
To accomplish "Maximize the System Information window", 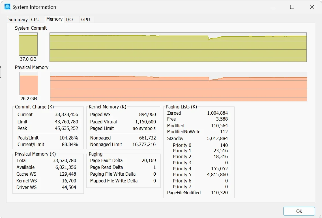I will coord(292,7).
